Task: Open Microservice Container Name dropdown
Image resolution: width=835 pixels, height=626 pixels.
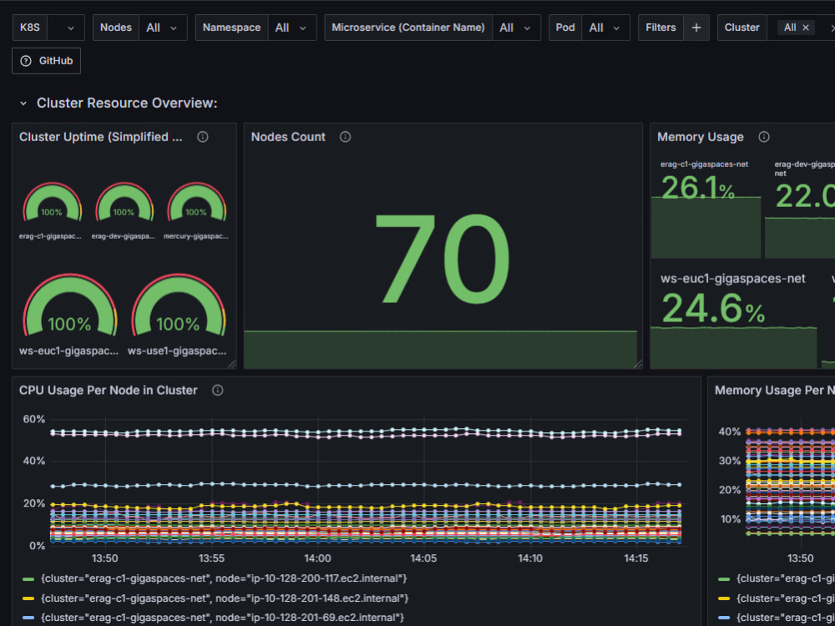Action: pos(517,28)
